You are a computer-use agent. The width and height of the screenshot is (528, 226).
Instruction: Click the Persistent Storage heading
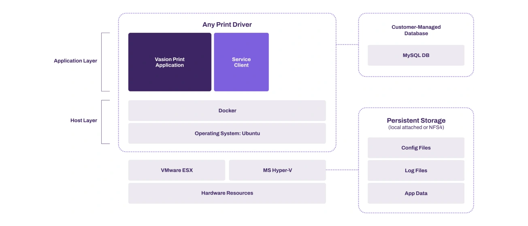click(416, 120)
